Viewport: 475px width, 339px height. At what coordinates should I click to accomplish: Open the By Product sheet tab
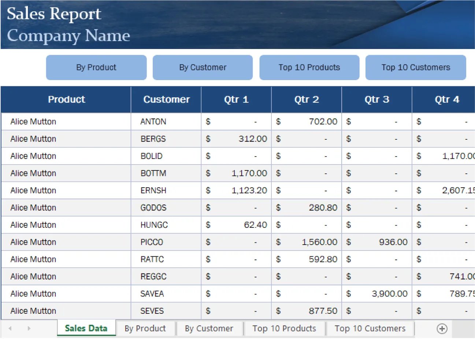coord(145,328)
